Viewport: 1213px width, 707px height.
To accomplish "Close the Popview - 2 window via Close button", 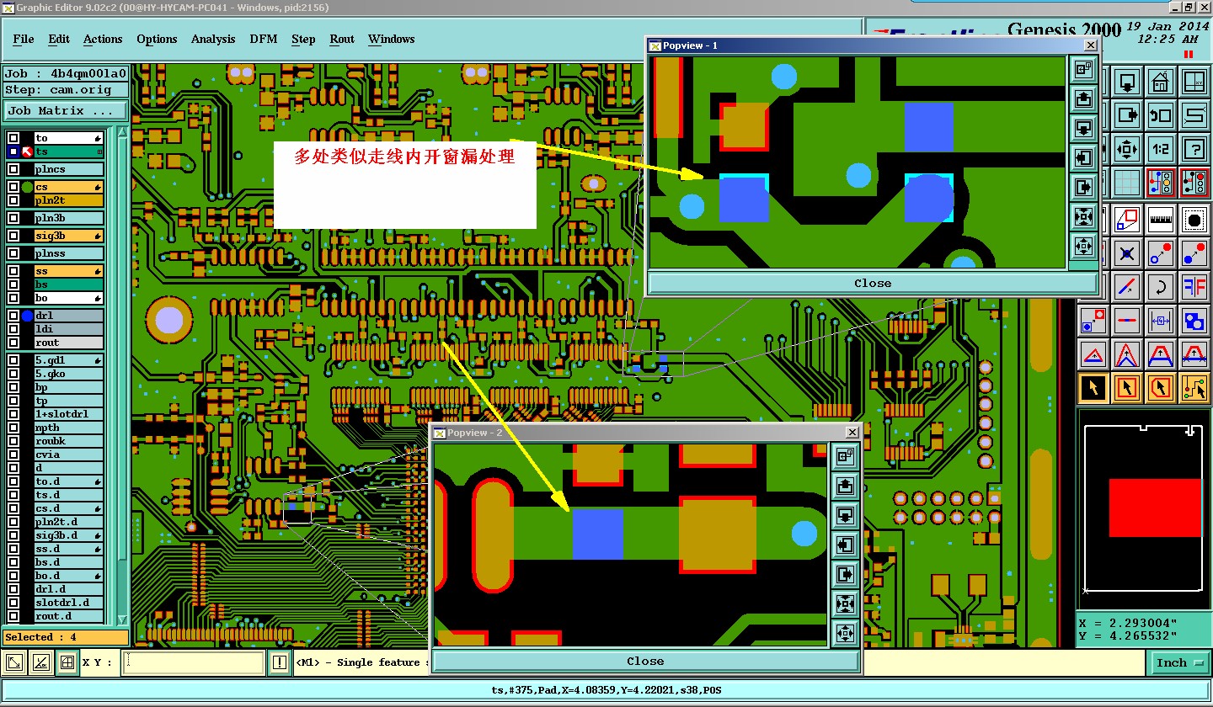I will 645,662.
